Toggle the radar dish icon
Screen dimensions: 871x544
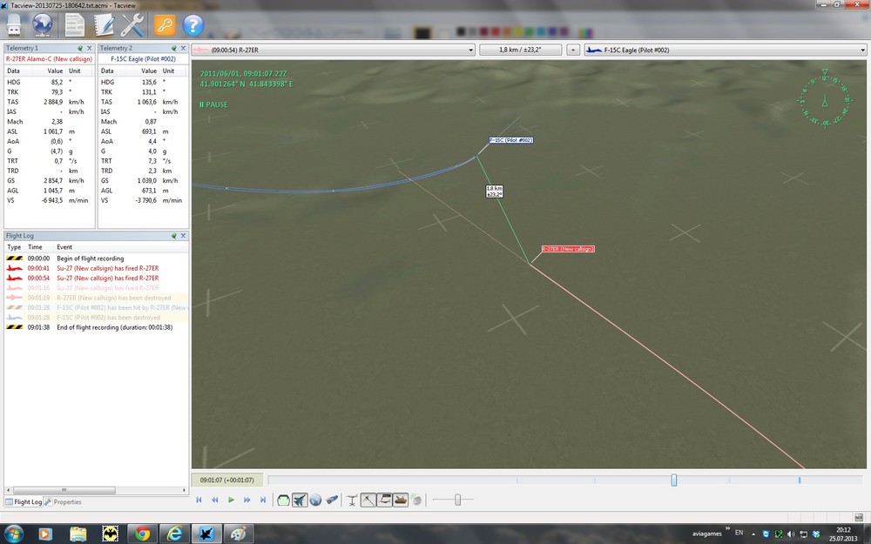(x=416, y=500)
